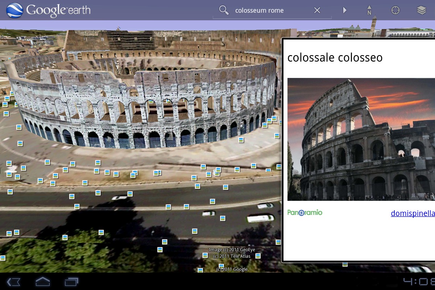Tap the system clock in status bar
This screenshot has height=290, width=435.
coord(419,281)
